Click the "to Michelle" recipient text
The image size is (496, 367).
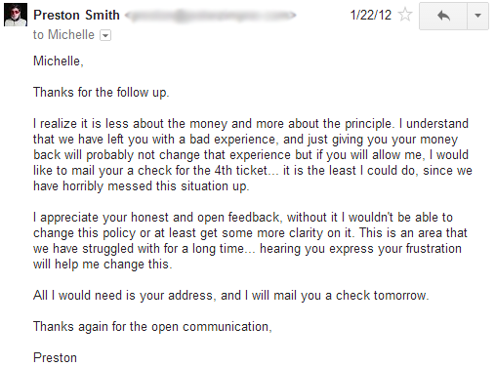coord(63,35)
